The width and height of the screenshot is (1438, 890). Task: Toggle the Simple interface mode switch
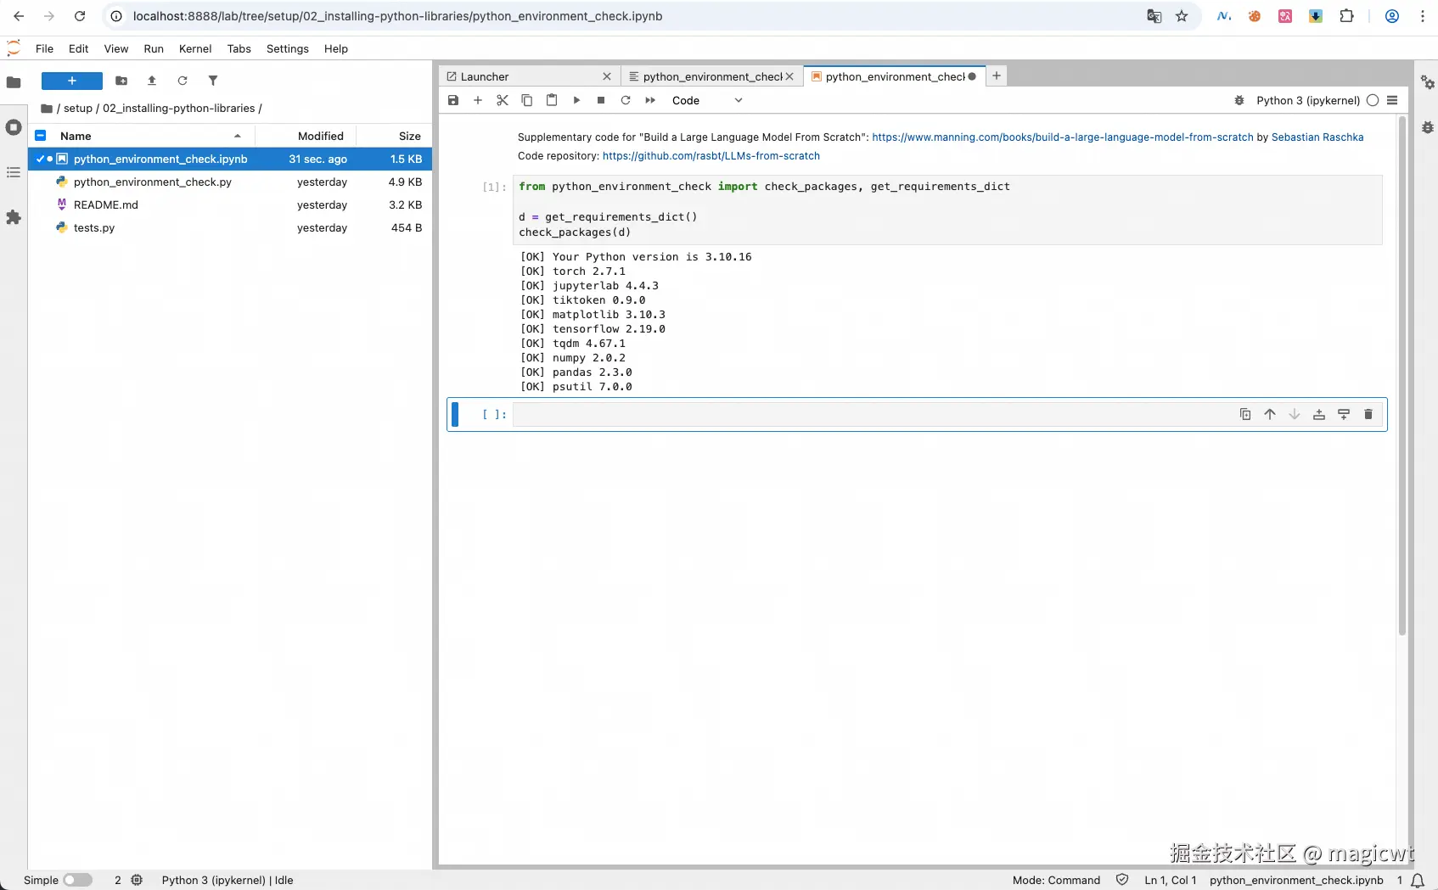coord(77,880)
